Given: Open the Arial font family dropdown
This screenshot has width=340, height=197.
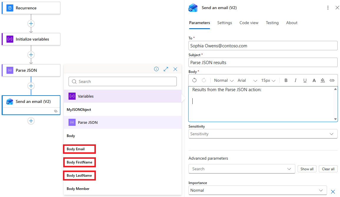Looking at the screenshot, I should 247,80.
